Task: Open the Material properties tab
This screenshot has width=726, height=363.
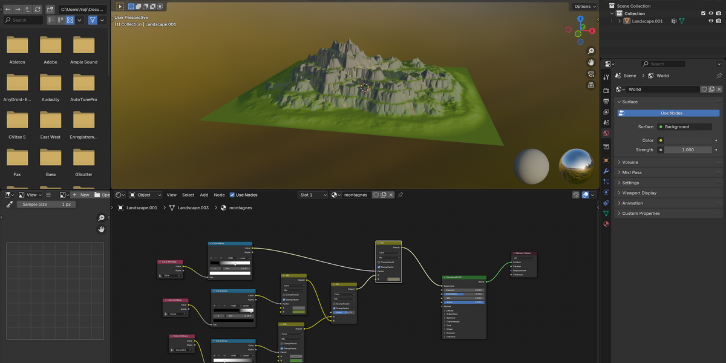Action: tap(606, 224)
